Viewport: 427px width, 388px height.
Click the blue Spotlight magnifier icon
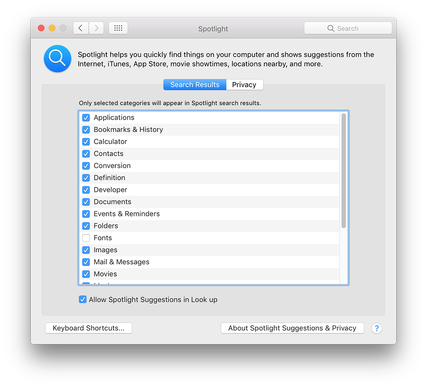click(x=57, y=58)
